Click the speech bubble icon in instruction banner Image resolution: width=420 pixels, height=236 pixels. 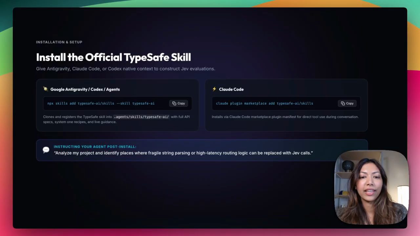(x=46, y=150)
